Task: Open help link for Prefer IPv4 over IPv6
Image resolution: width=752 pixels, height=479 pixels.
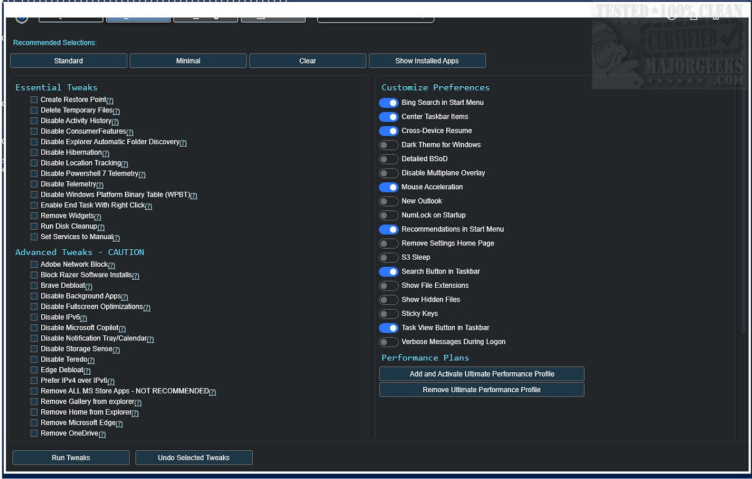Action: click(x=110, y=382)
